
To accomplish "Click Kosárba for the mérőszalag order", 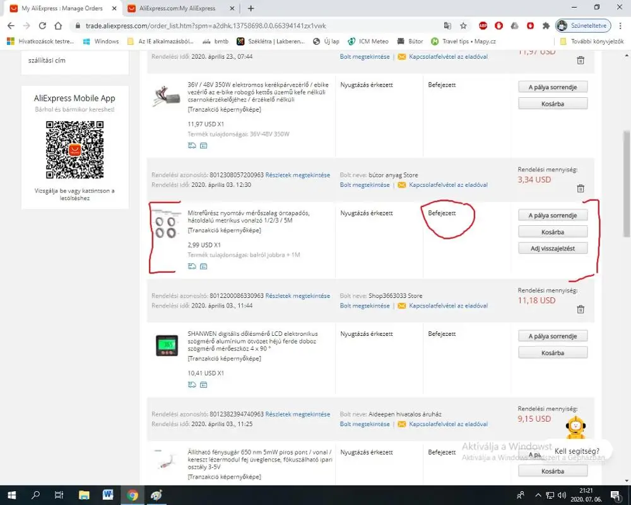I will (553, 232).
